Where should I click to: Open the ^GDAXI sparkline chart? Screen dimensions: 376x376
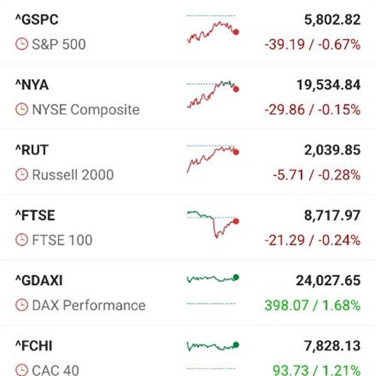[x=213, y=290]
